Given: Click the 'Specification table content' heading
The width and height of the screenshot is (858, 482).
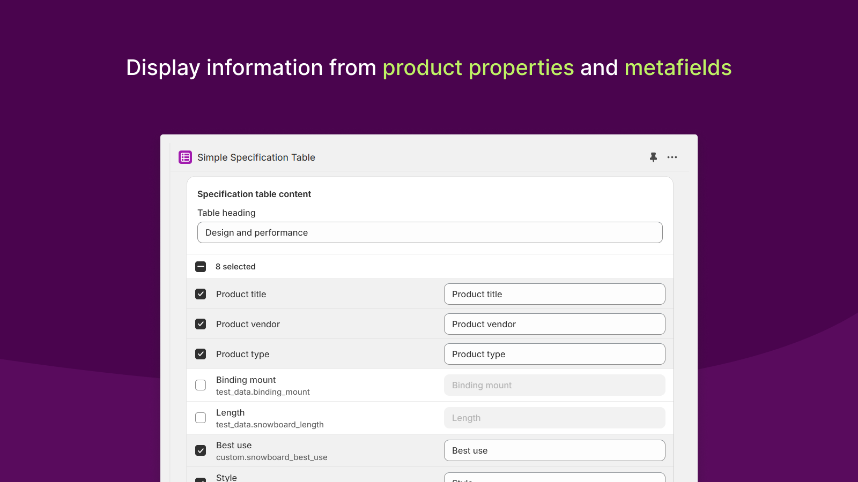Looking at the screenshot, I should [254, 194].
